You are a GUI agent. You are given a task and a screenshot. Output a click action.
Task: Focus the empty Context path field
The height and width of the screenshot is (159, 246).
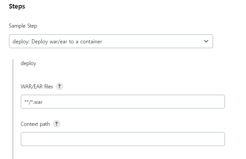coord(123,139)
